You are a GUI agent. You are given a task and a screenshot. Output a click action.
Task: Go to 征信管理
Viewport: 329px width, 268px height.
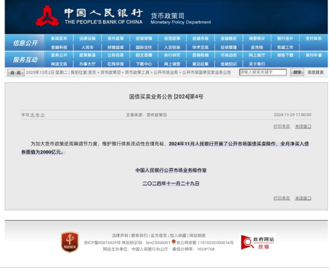[x=229, y=47]
